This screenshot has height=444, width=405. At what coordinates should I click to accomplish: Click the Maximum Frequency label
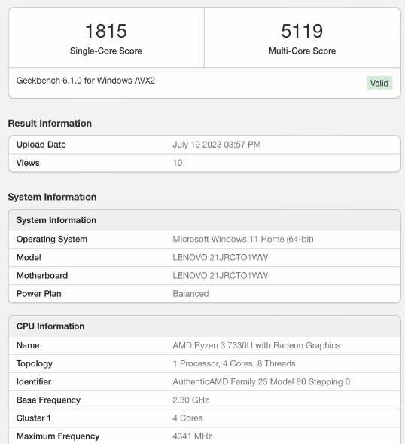click(58, 436)
